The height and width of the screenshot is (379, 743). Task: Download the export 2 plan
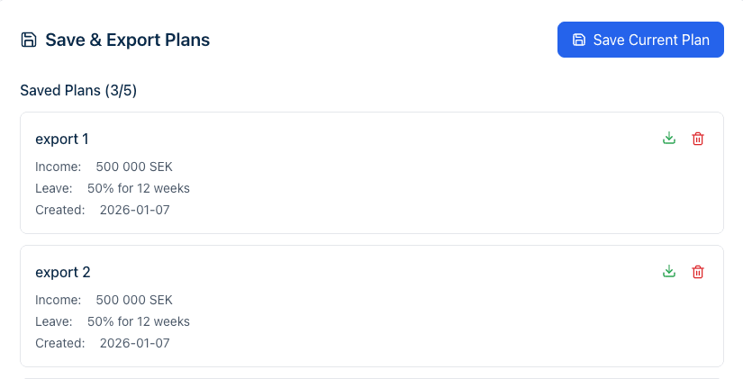click(x=668, y=272)
